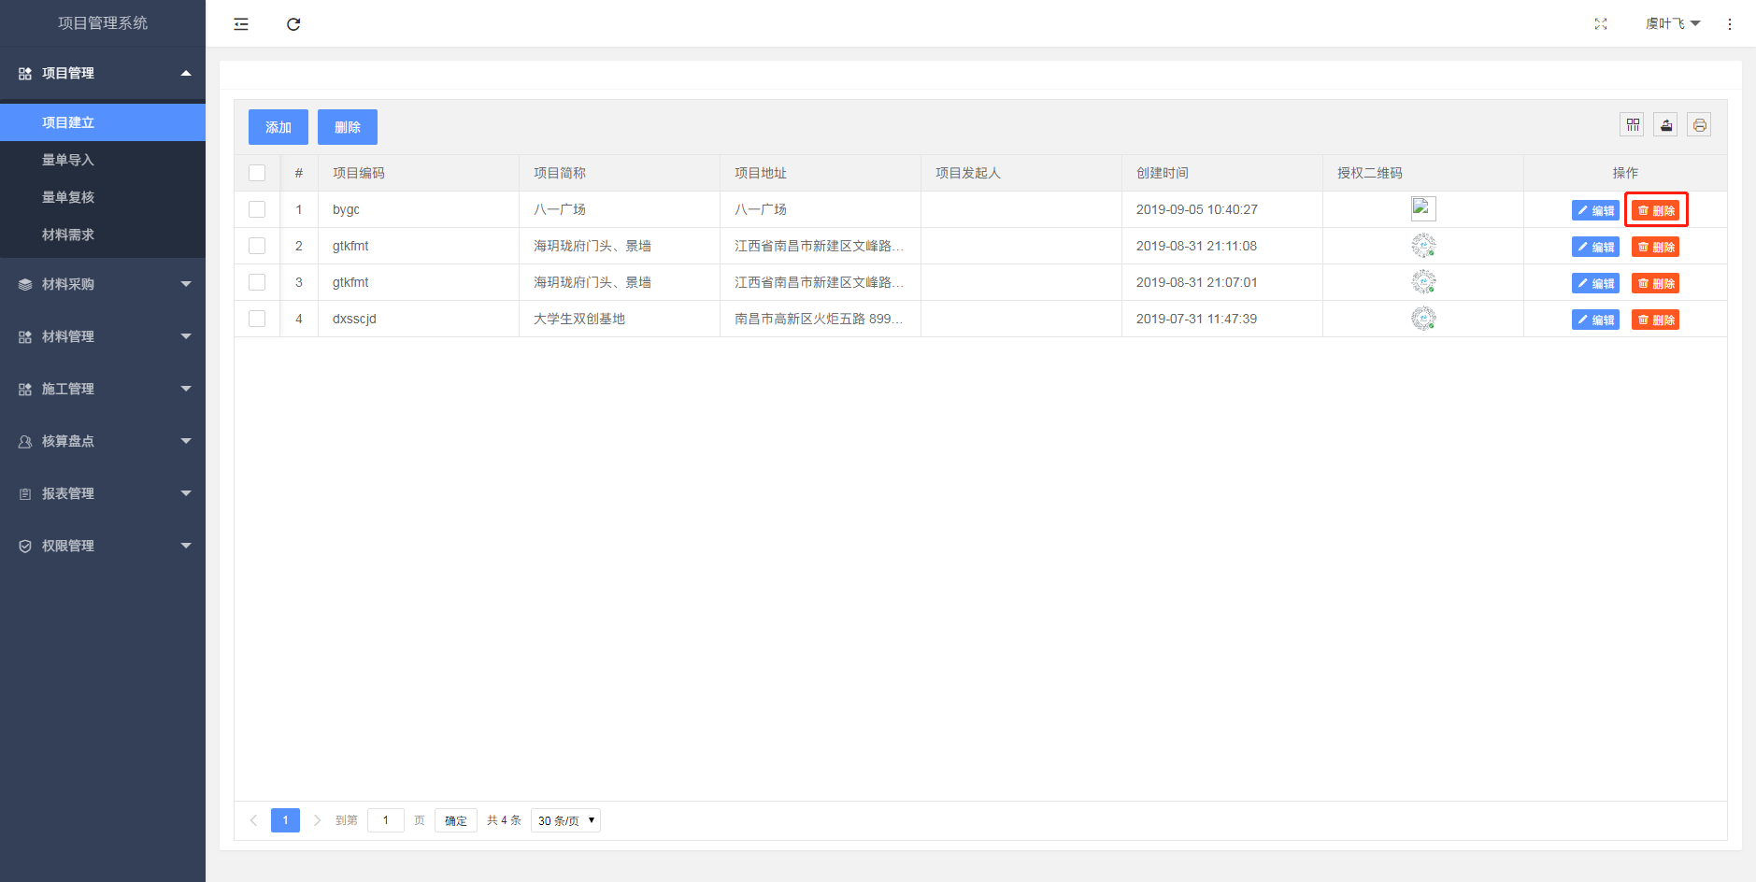Expand the 核算盘点 menu arrow

coord(186,441)
